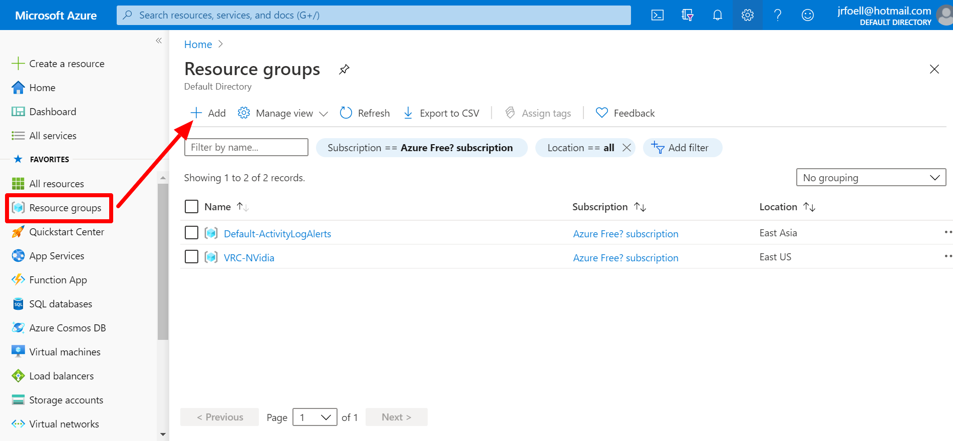Open Function App lightning icon
953x441 pixels.
pyautogui.click(x=18, y=280)
